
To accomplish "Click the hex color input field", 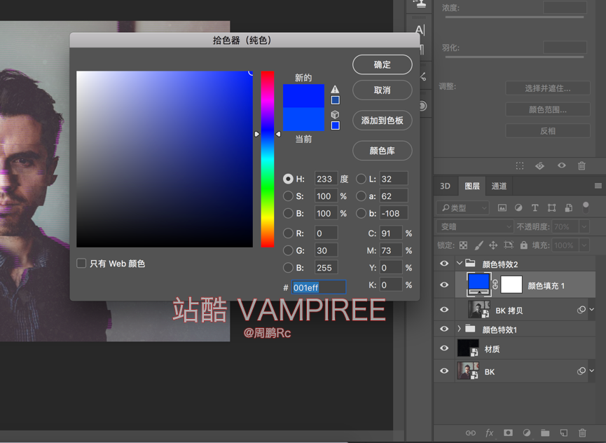I will click(319, 287).
